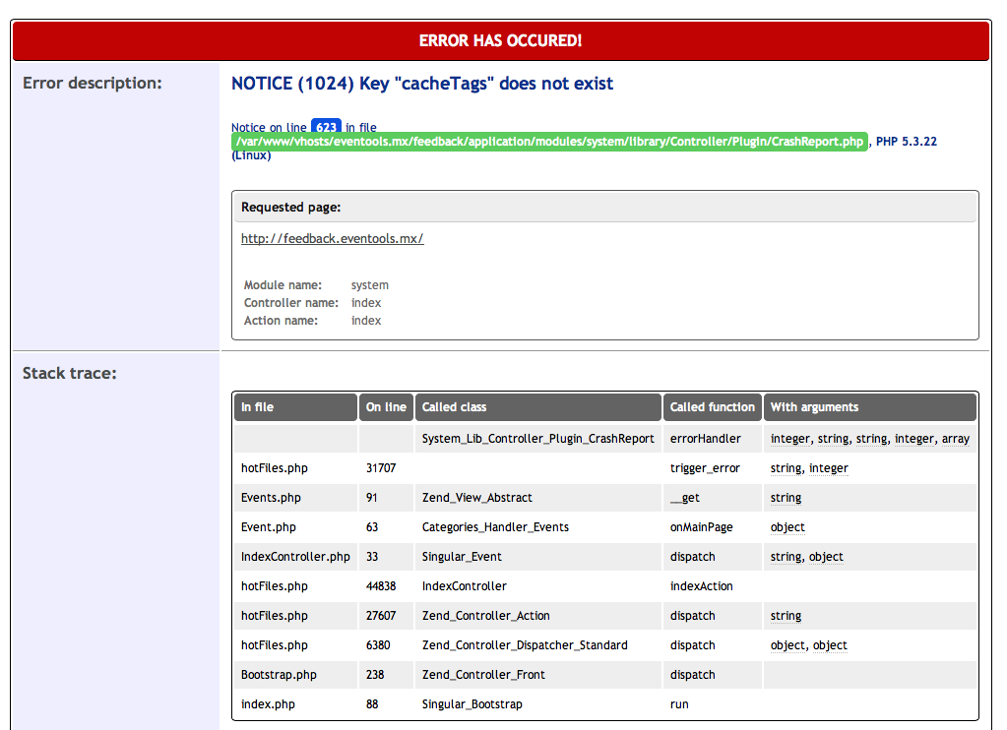This screenshot has height=730, width=1007.
Task: Select Events.php in the stack trace
Action: 271,498
